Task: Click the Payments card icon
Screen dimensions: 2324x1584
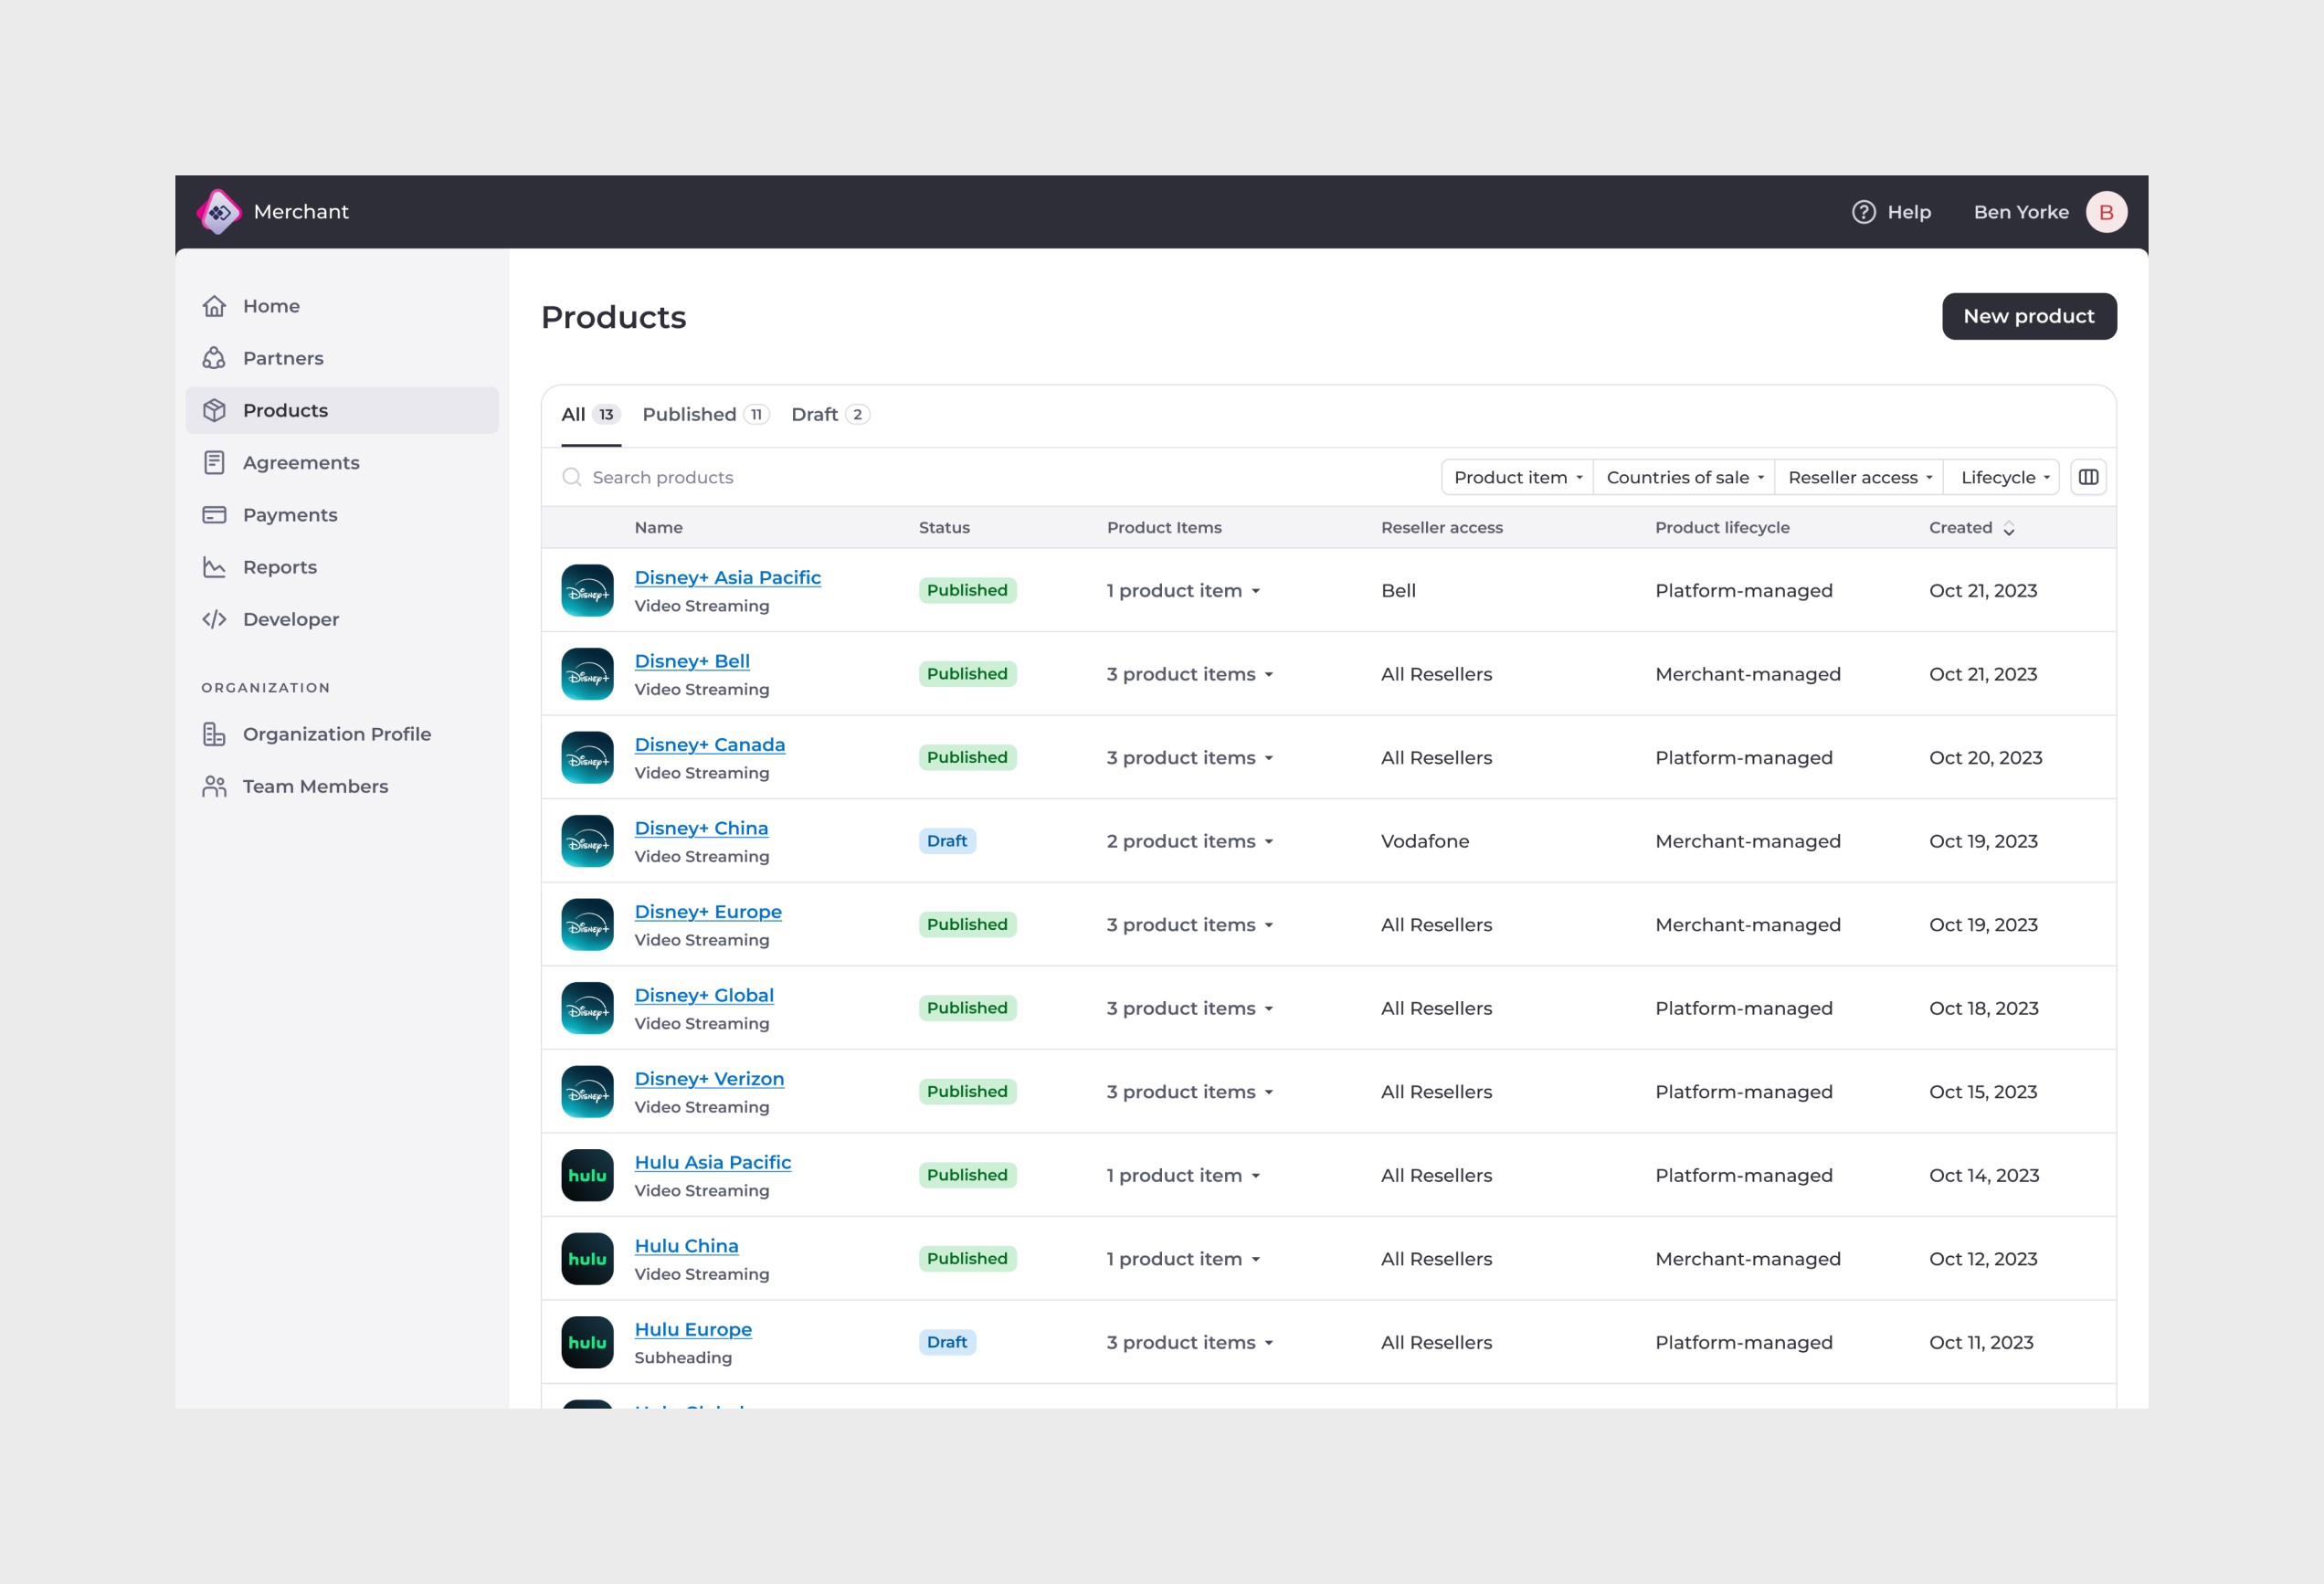Action: (214, 515)
